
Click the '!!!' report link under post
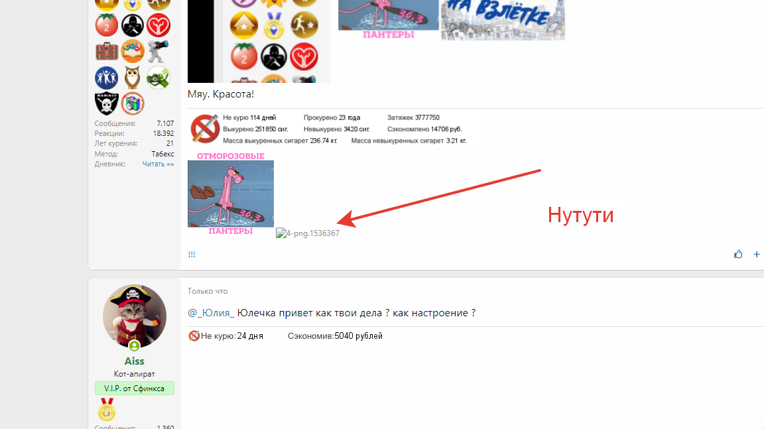pyautogui.click(x=192, y=254)
